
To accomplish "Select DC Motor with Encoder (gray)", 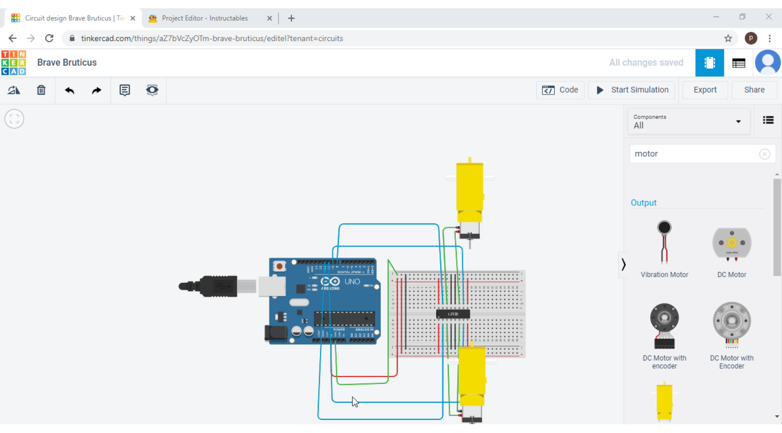I will [x=732, y=336].
